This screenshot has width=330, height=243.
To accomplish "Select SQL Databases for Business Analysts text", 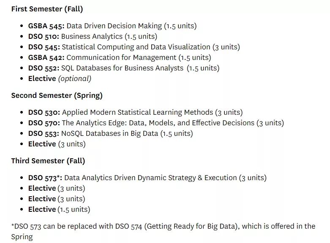I will 122,68.
